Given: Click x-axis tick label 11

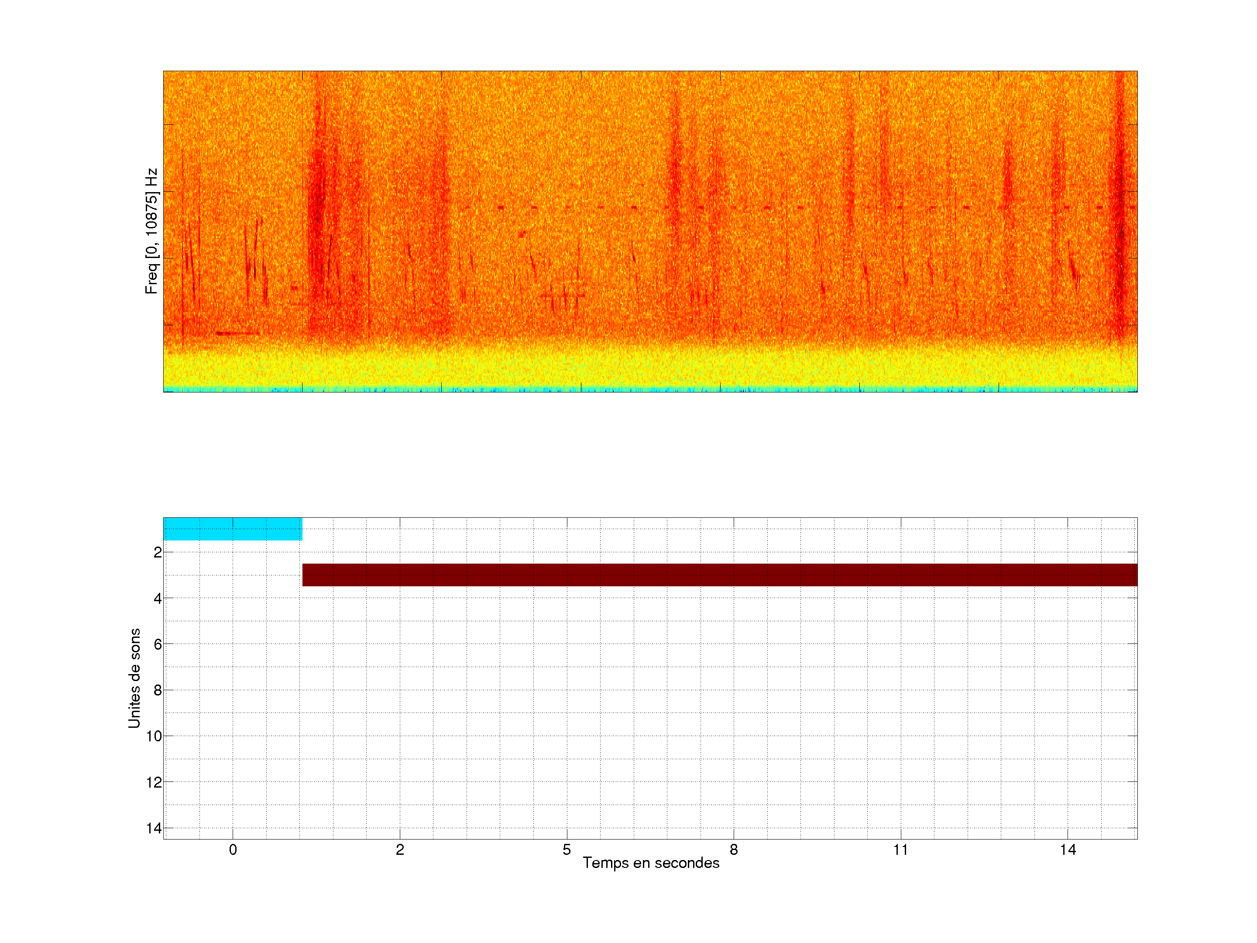Looking at the screenshot, I should pyautogui.click(x=900, y=850).
